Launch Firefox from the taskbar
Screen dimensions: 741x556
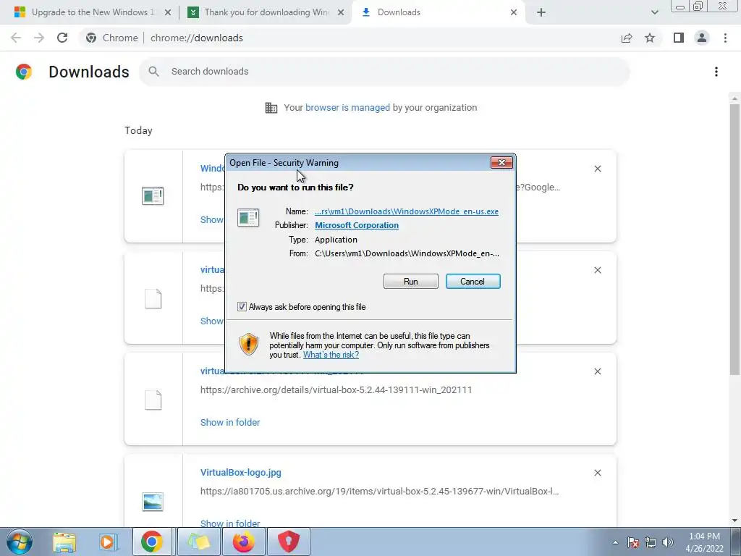point(244,542)
